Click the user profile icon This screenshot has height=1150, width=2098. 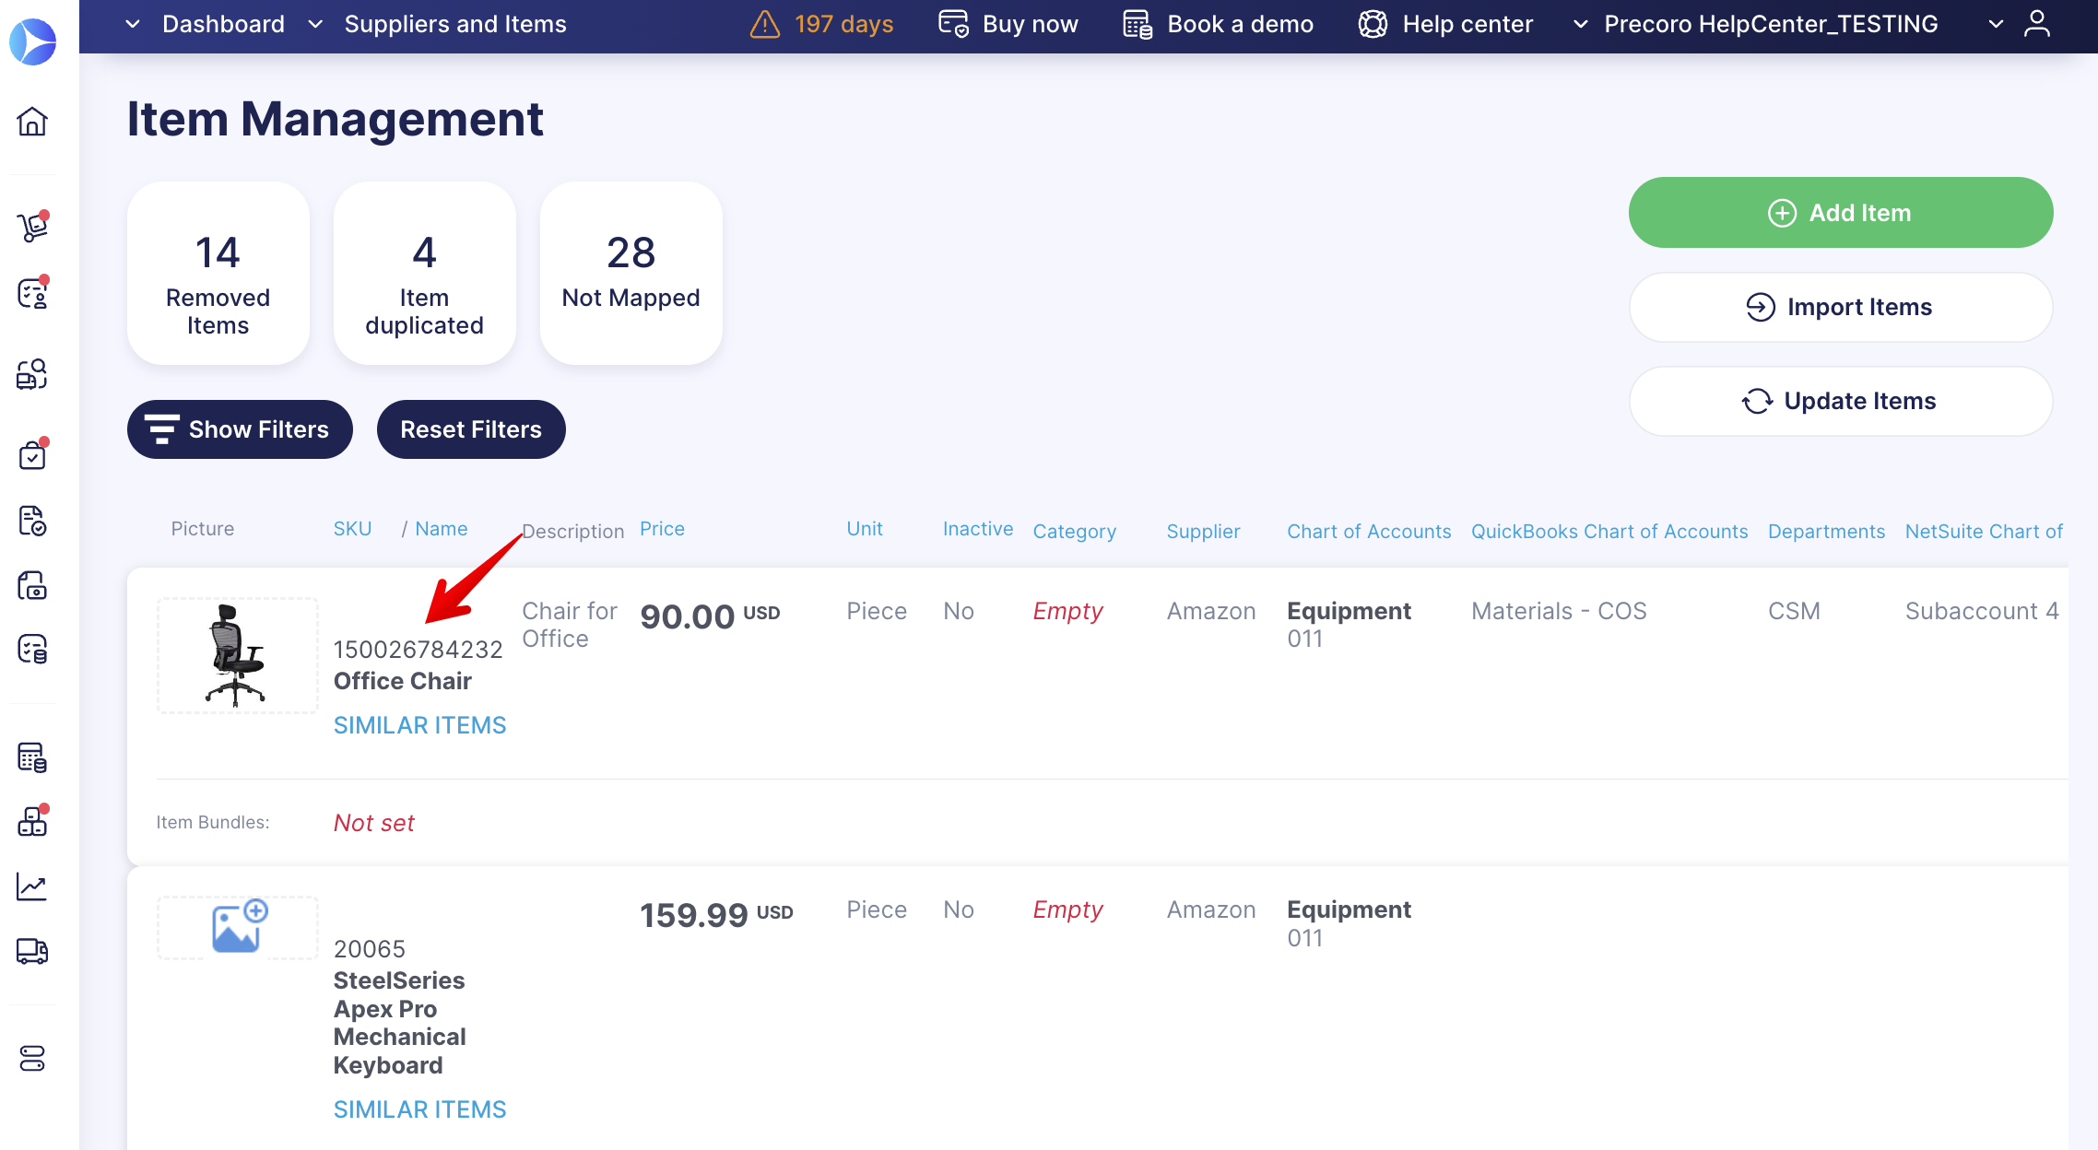(x=2037, y=24)
